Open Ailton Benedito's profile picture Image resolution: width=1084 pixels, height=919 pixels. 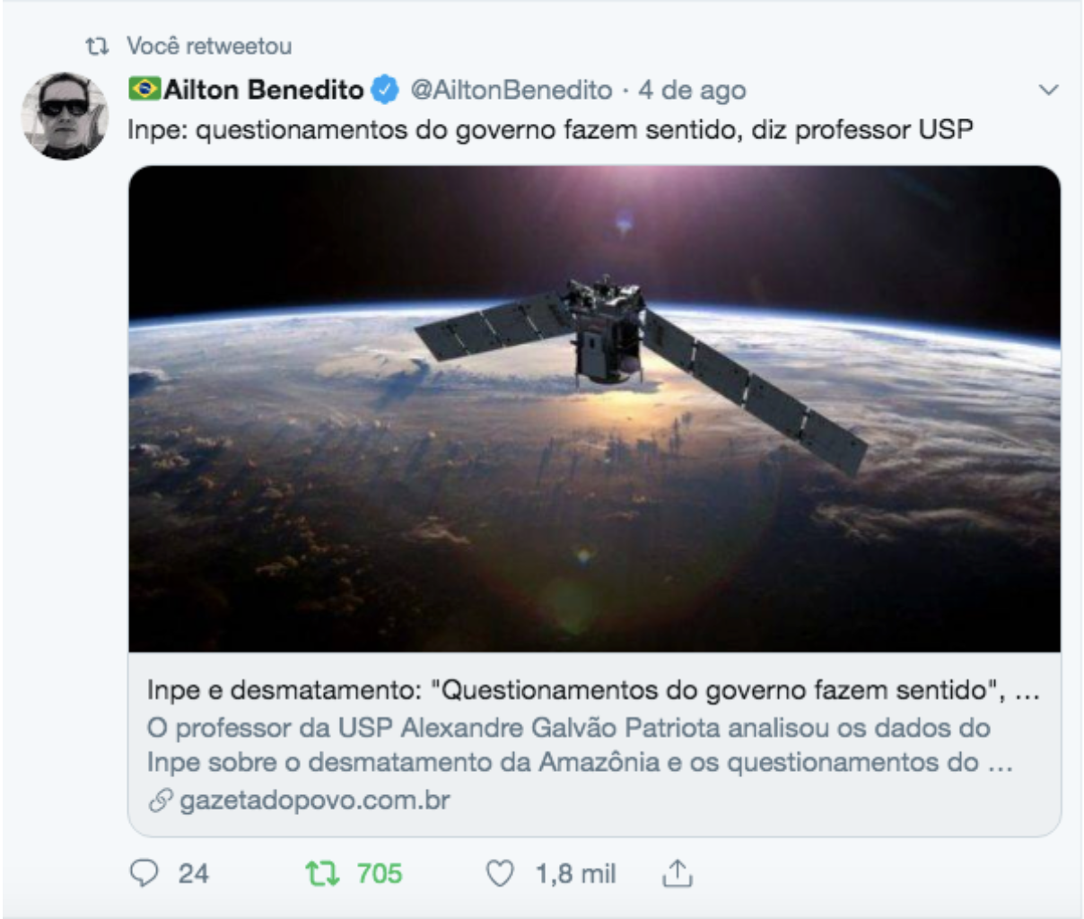(65, 116)
